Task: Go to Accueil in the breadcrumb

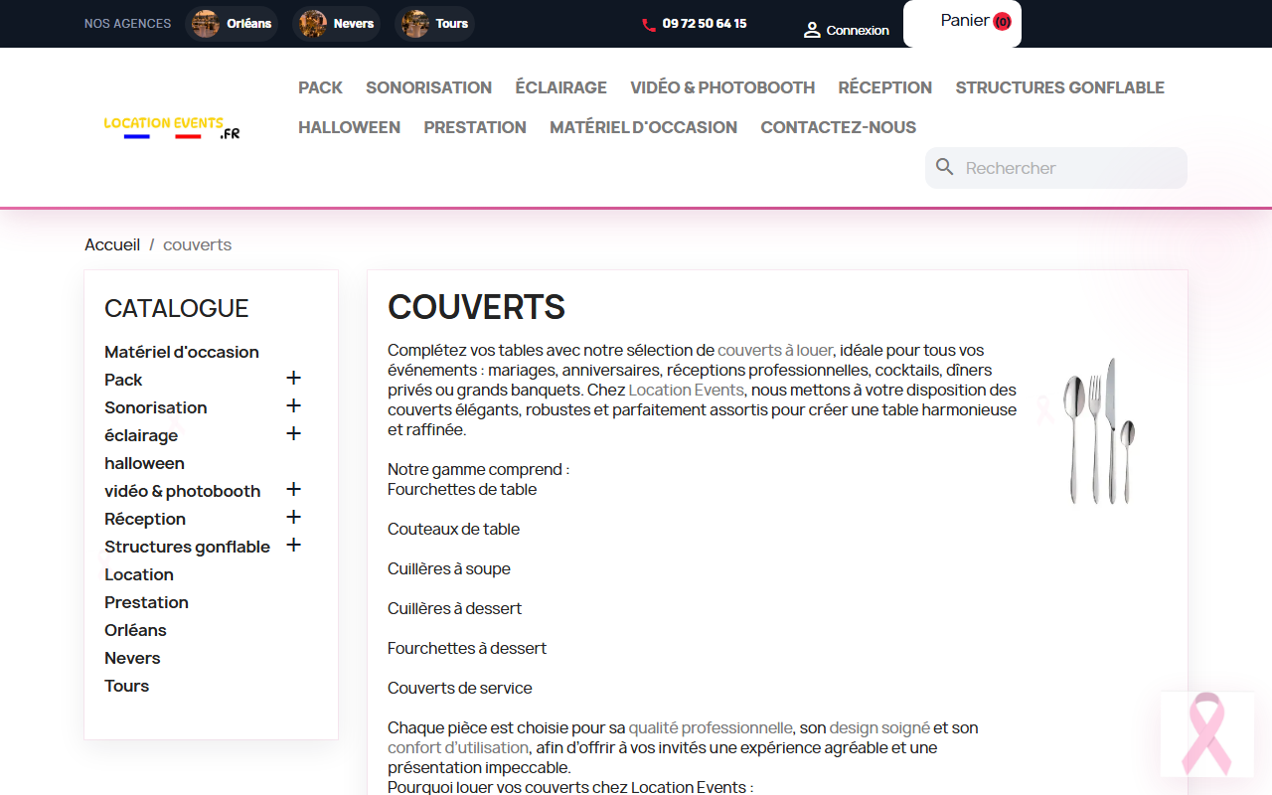Action: [x=112, y=244]
